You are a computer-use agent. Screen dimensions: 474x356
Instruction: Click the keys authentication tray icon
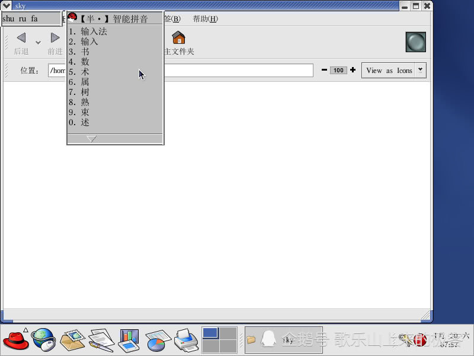pos(405,339)
